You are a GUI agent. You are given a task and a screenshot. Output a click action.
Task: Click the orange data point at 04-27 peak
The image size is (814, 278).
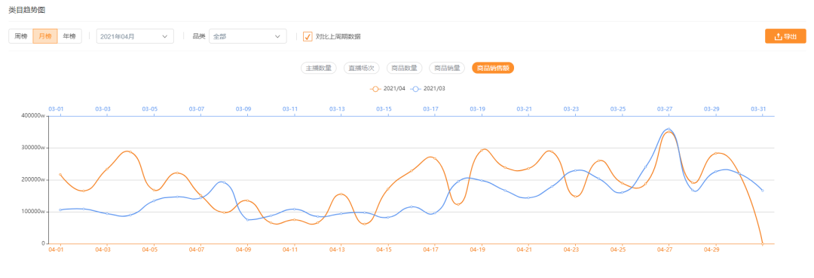(x=669, y=133)
